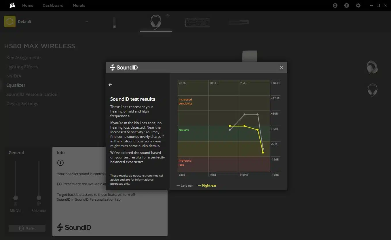Click the Right ear legend entry

pyautogui.click(x=207, y=185)
